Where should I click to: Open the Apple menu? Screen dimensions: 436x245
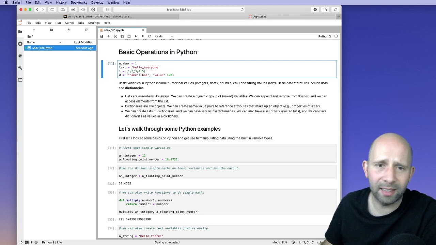click(x=6, y=2)
